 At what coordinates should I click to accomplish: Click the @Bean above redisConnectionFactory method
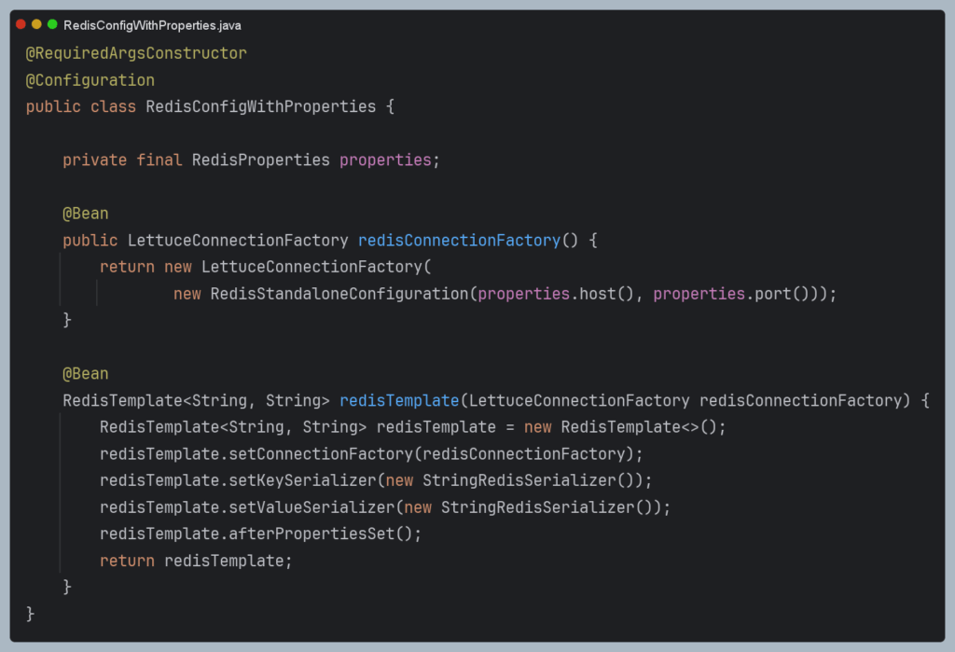point(86,214)
